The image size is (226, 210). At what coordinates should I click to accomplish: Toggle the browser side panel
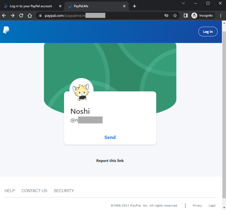tap(186, 16)
